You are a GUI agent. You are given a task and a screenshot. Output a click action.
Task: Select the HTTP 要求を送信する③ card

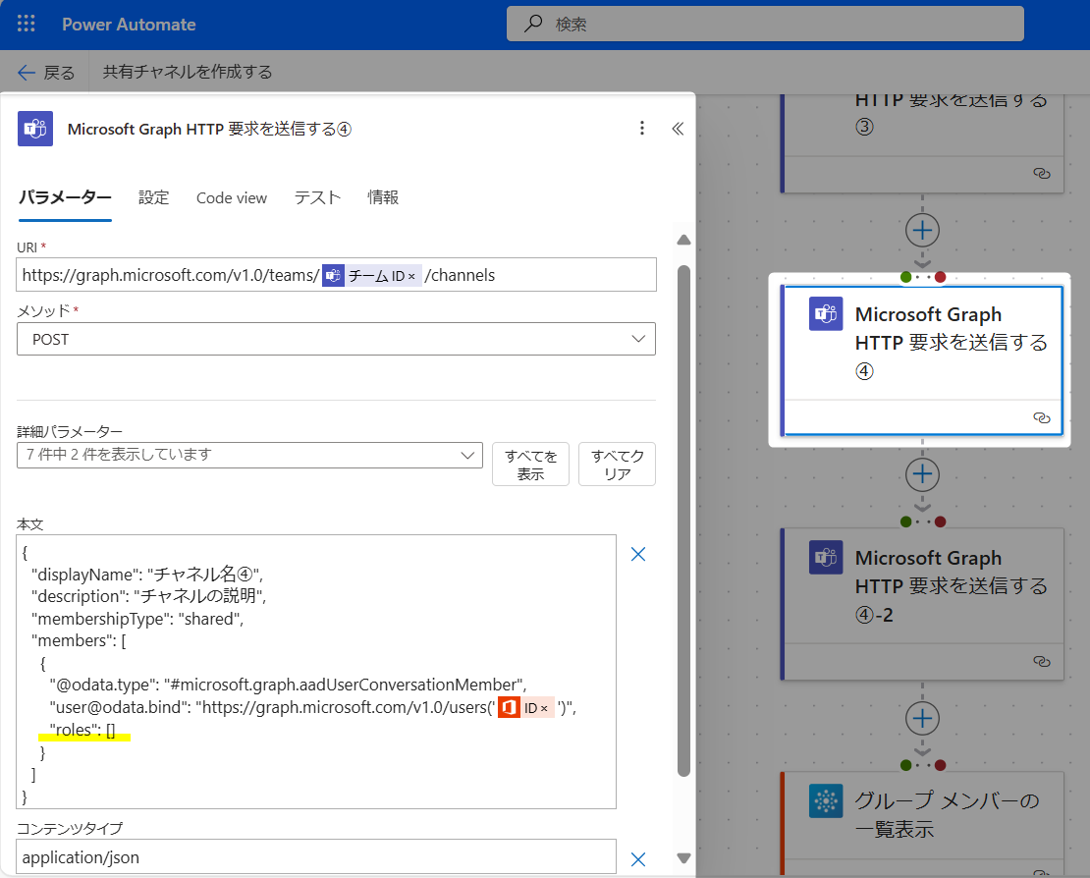pyautogui.click(x=922, y=144)
